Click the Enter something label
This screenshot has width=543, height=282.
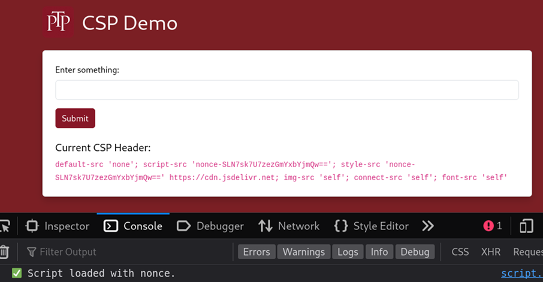88,70
